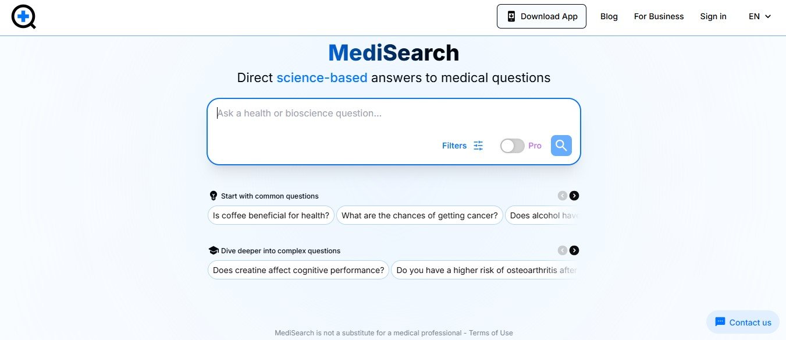
Task: Open the EN language dropdown
Action: (x=759, y=16)
